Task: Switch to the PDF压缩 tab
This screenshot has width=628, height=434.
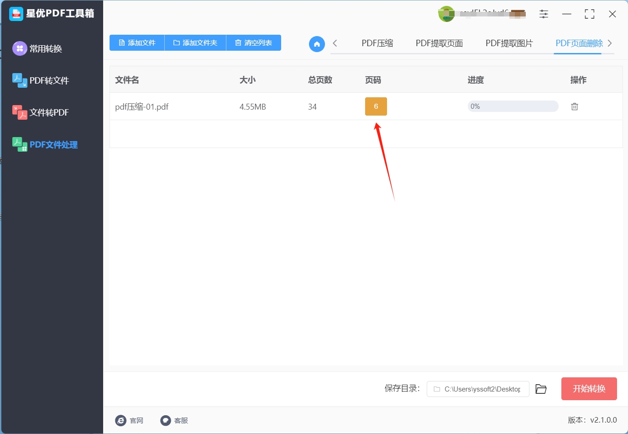Action: [x=377, y=43]
